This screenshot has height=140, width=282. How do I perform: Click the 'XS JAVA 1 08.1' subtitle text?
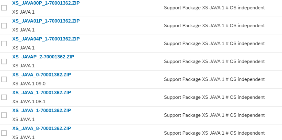(x=29, y=102)
